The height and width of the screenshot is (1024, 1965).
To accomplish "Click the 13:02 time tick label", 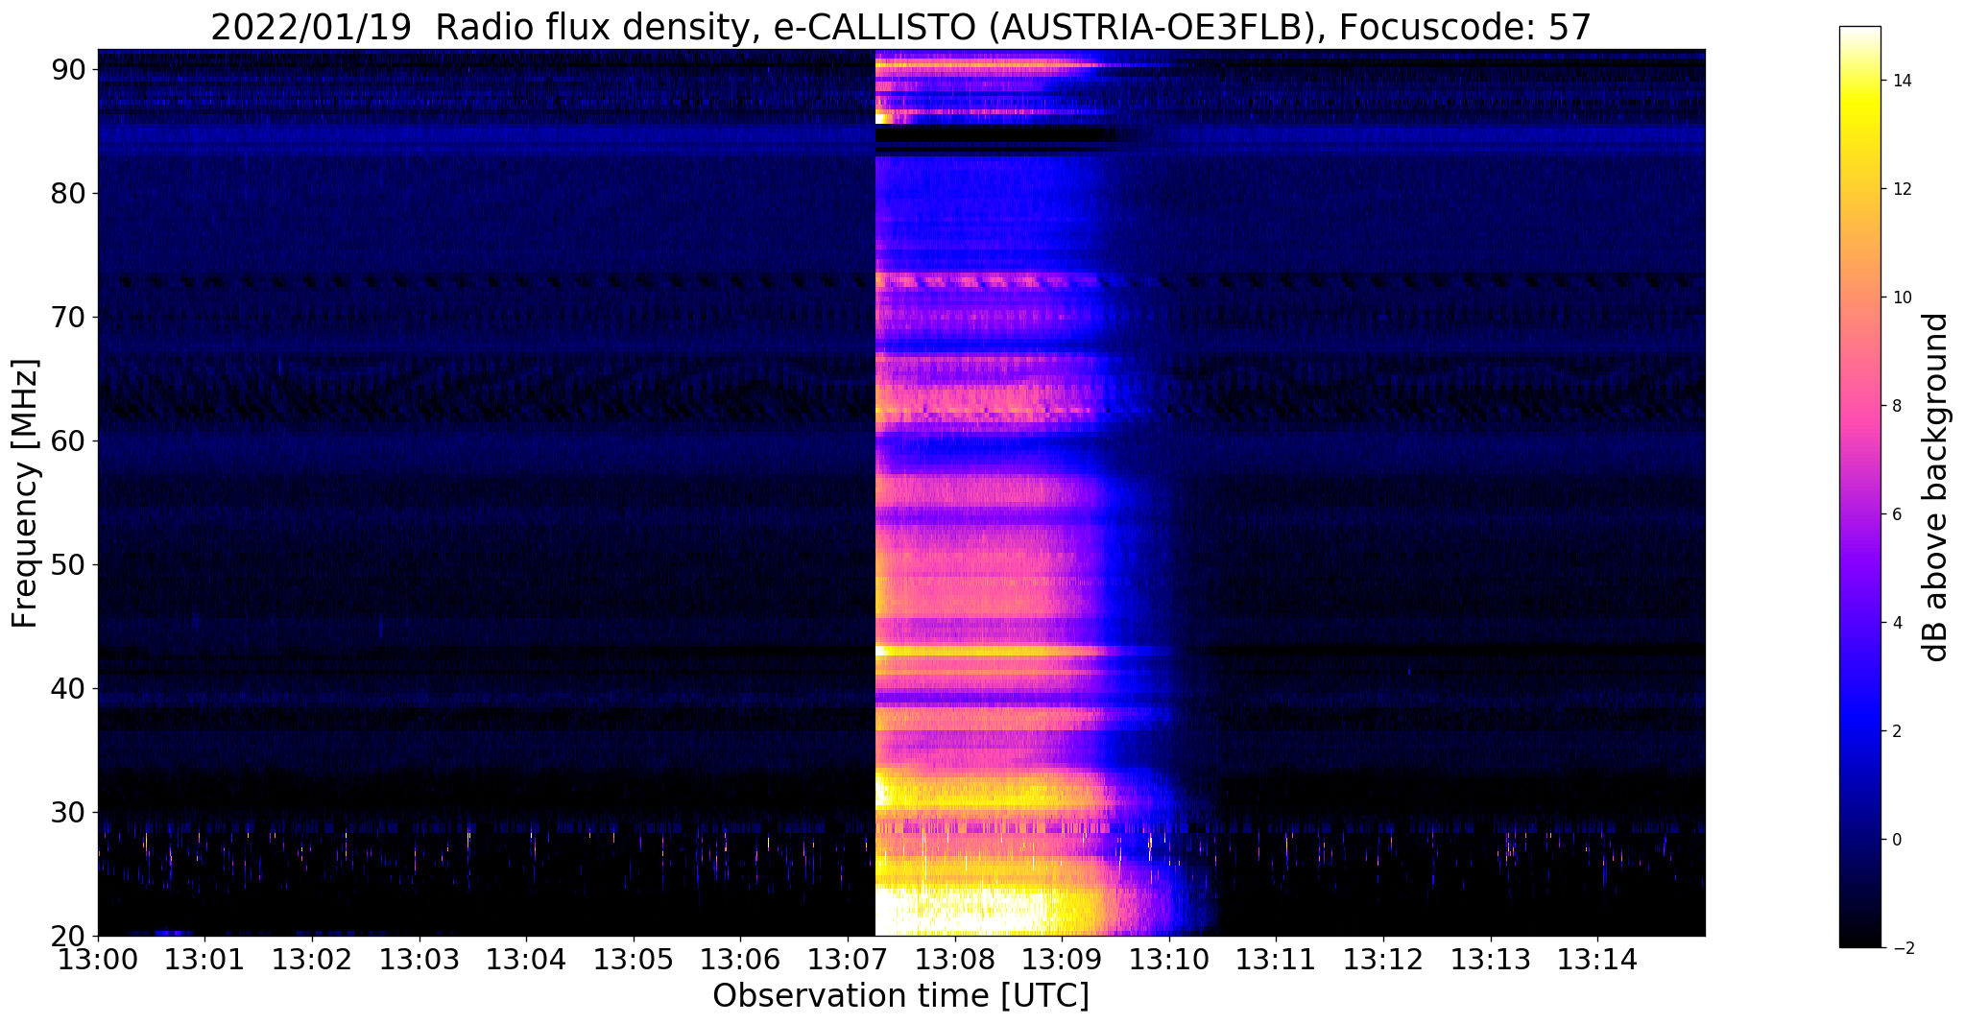I will [x=312, y=959].
